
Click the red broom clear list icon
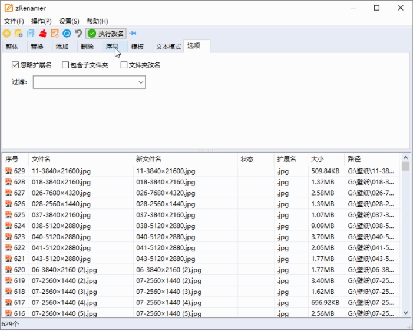42,34
